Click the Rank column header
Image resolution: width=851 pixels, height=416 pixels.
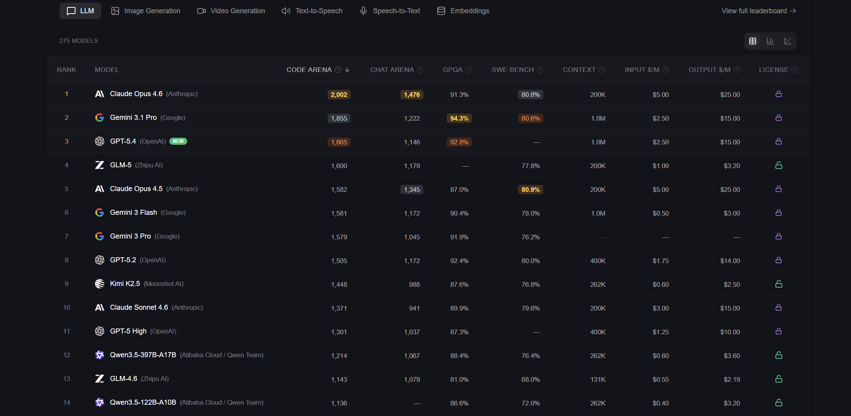(67, 70)
